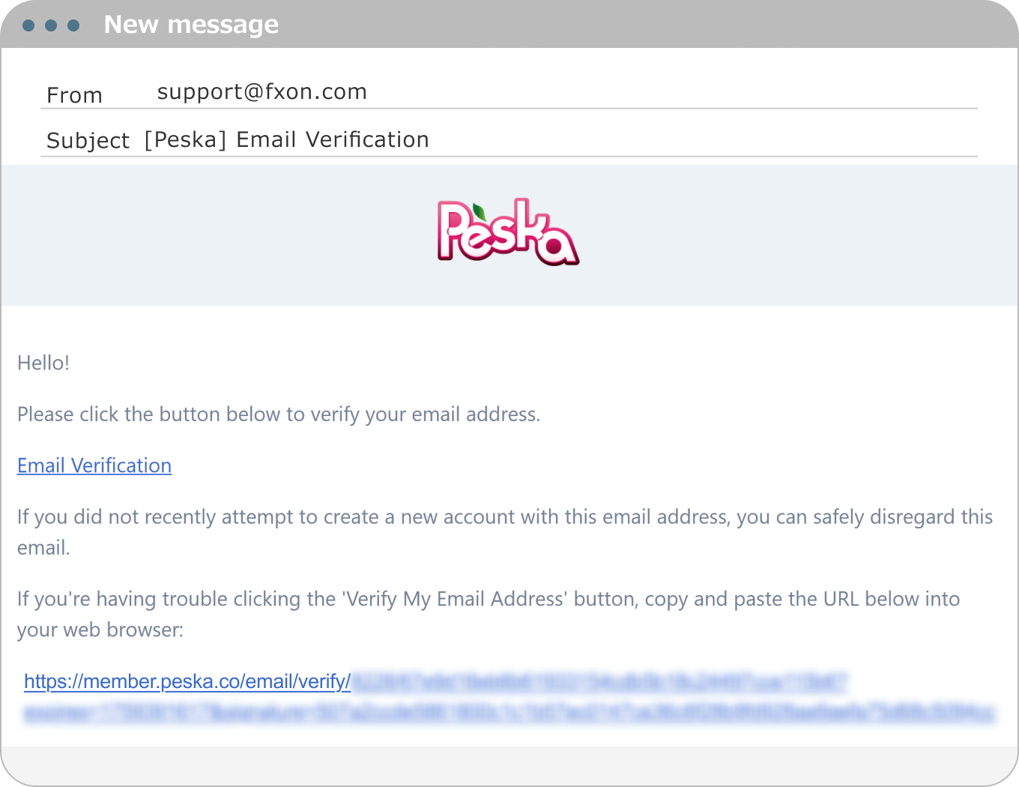Click the light blue banner left of logo
Image resolution: width=1019 pixels, height=787 pixels.
click(x=187, y=235)
